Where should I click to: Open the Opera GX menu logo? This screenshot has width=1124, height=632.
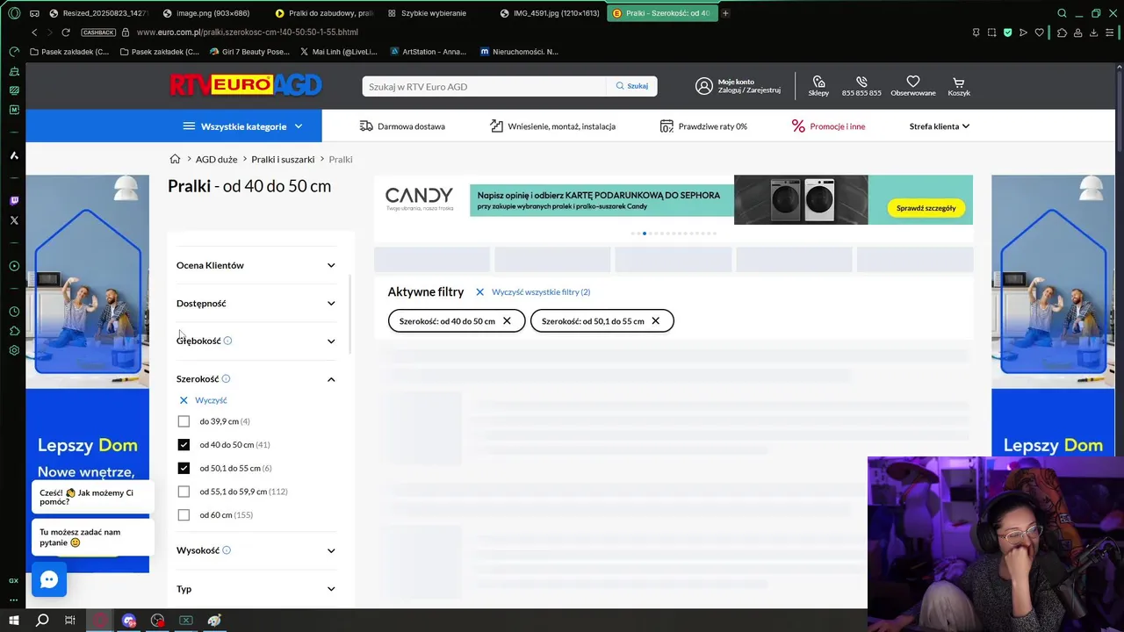12,13
